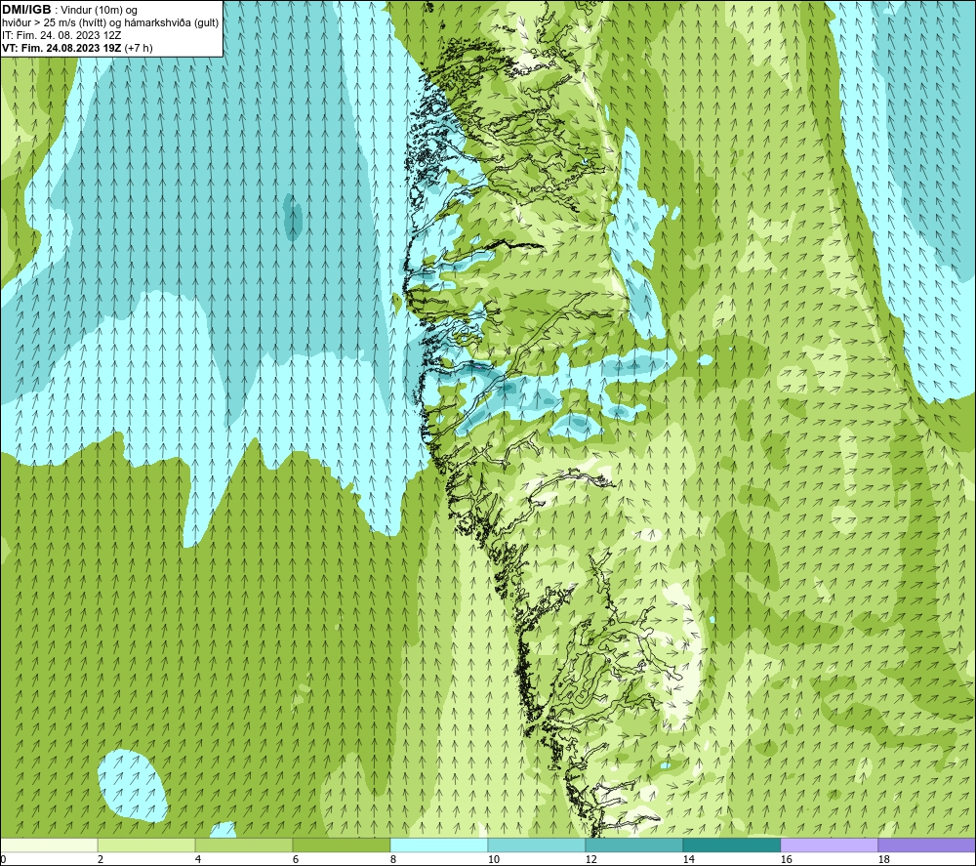This screenshot has width=976, height=866.
Task: Click the above 18 m/s purple legend swatch
Action: pyautogui.click(x=927, y=845)
